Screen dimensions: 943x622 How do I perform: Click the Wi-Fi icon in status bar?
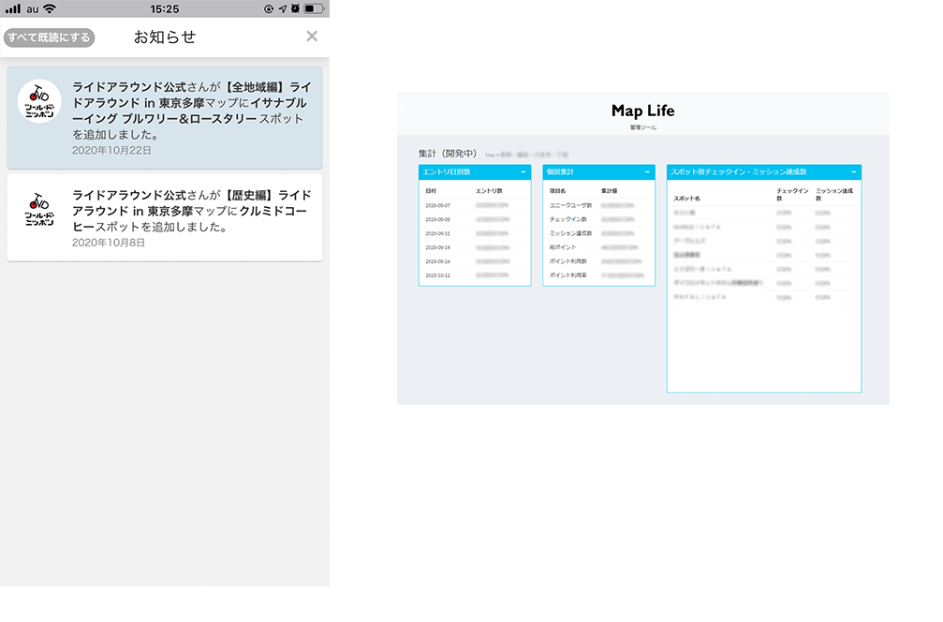(x=49, y=8)
